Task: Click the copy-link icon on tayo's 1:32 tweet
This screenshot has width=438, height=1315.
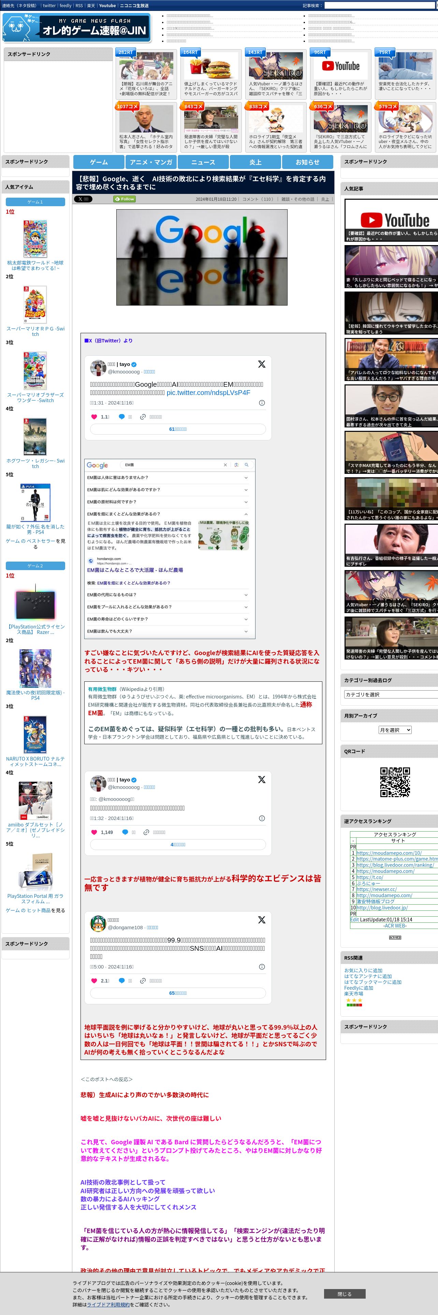Action: click(x=146, y=832)
